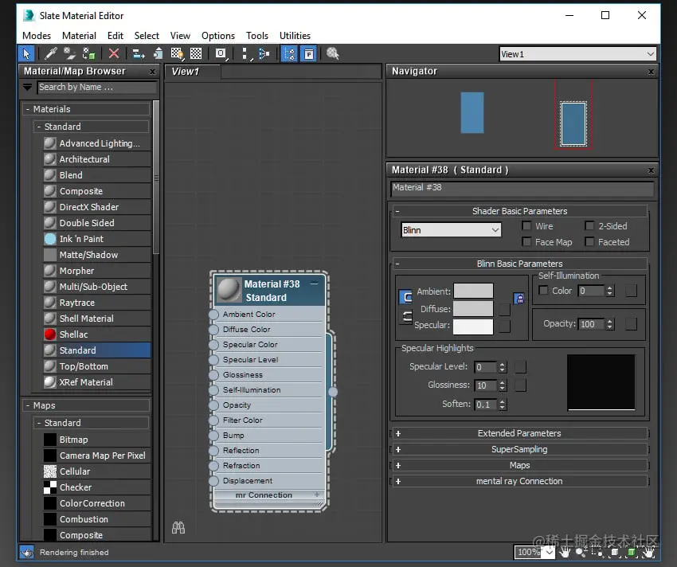This screenshot has width=677, height=567.
Task: Activate the Select tool arrow in the toolbar
Action: click(x=25, y=53)
